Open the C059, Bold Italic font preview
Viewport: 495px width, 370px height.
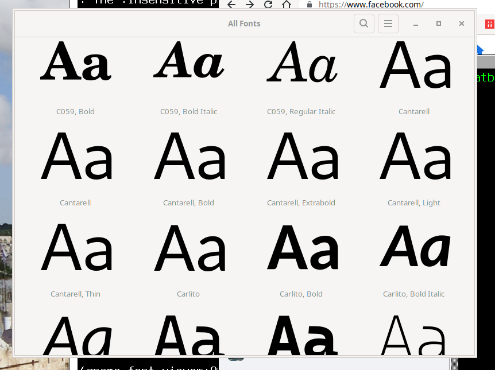(189, 61)
